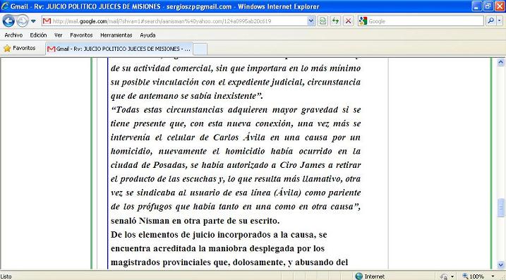This screenshot has width=506, height=280.
Task: Click the Google search box
Action: 421,21
